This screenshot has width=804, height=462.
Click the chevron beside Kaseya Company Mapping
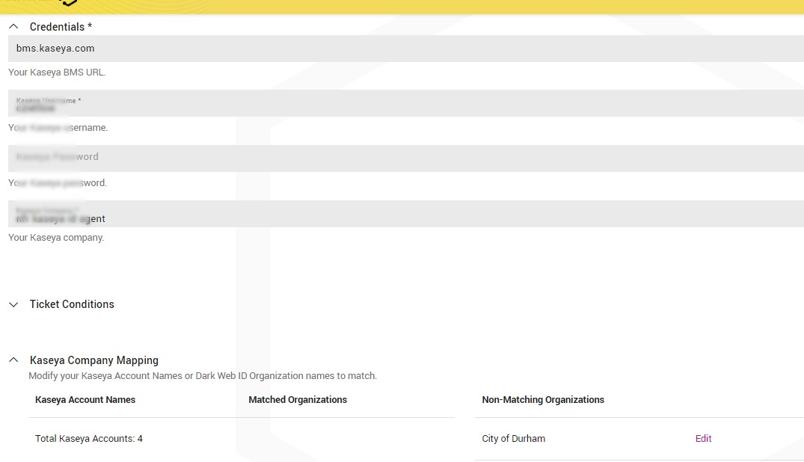point(13,360)
